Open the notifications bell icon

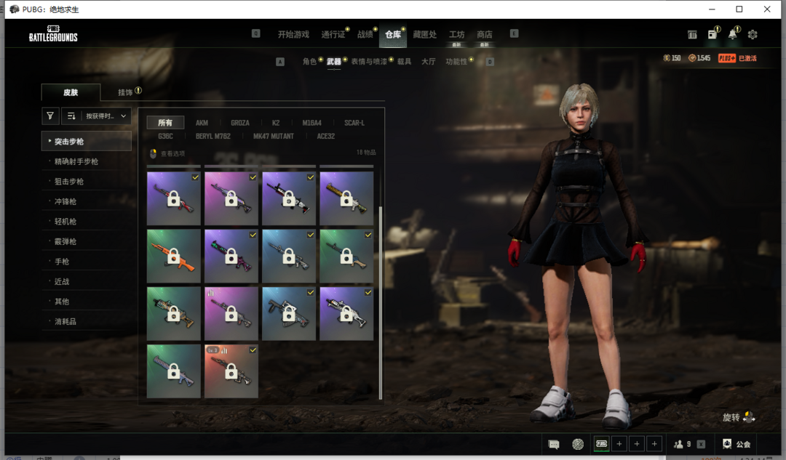coord(732,35)
